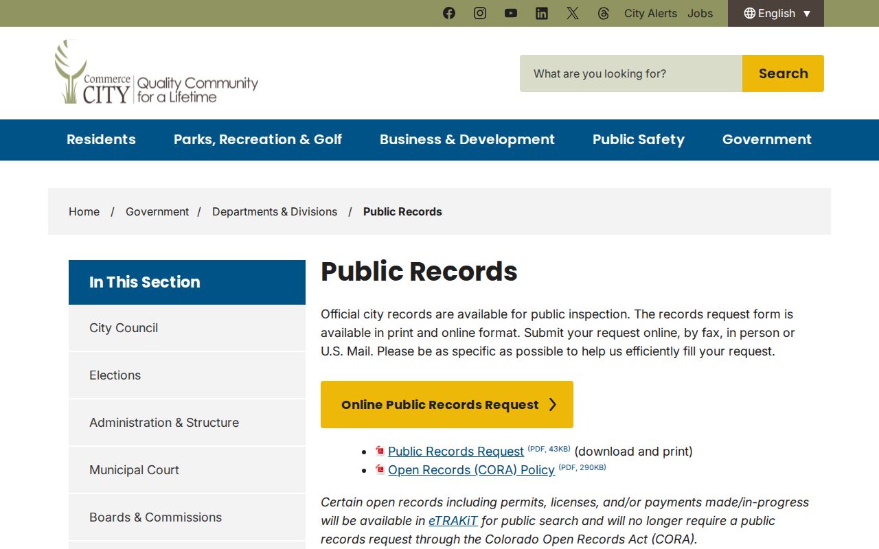Open the Public Safety menu
The image size is (879, 549).
639,139
